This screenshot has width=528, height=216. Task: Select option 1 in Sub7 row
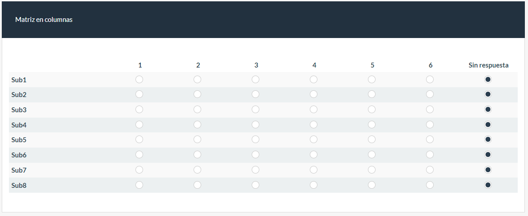click(x=139, y=169)
